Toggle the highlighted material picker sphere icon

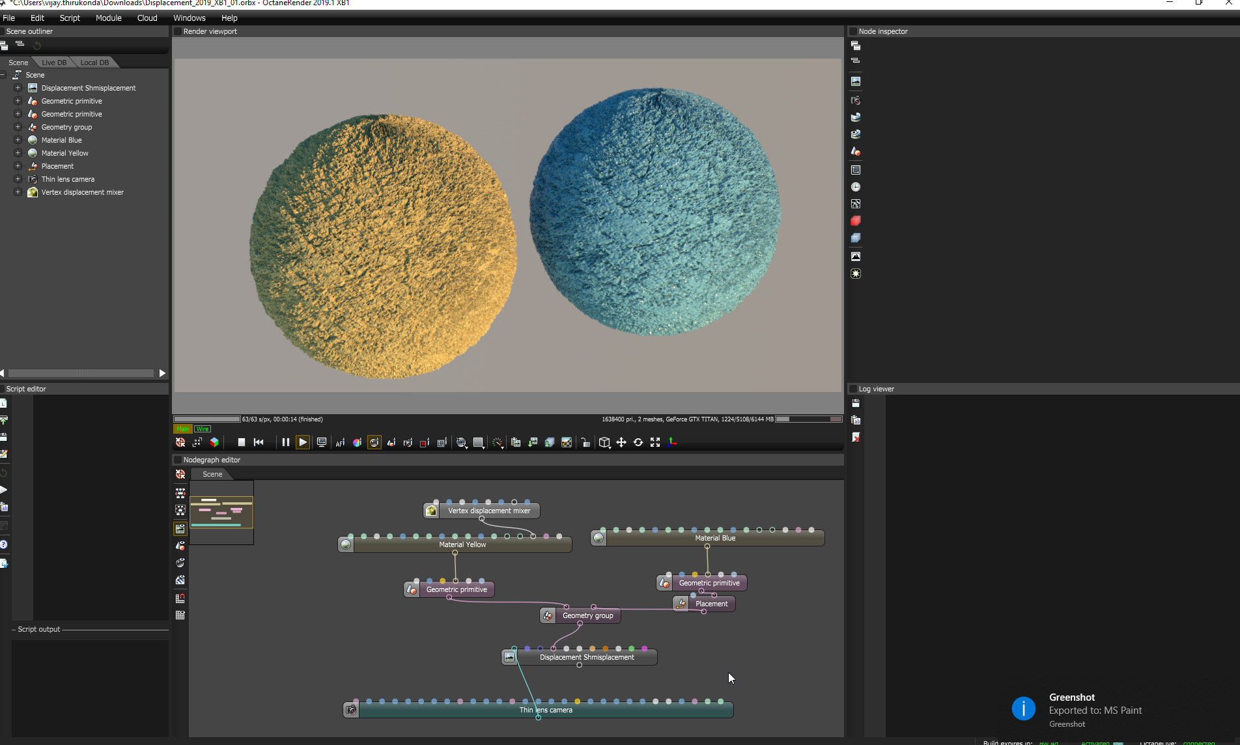coord(374,443)
